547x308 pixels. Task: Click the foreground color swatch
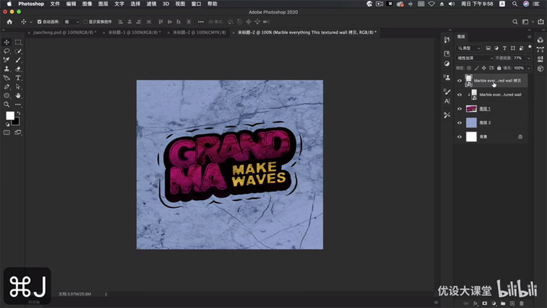(10, 116)
